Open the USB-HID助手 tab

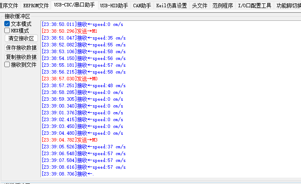[114, 6]
